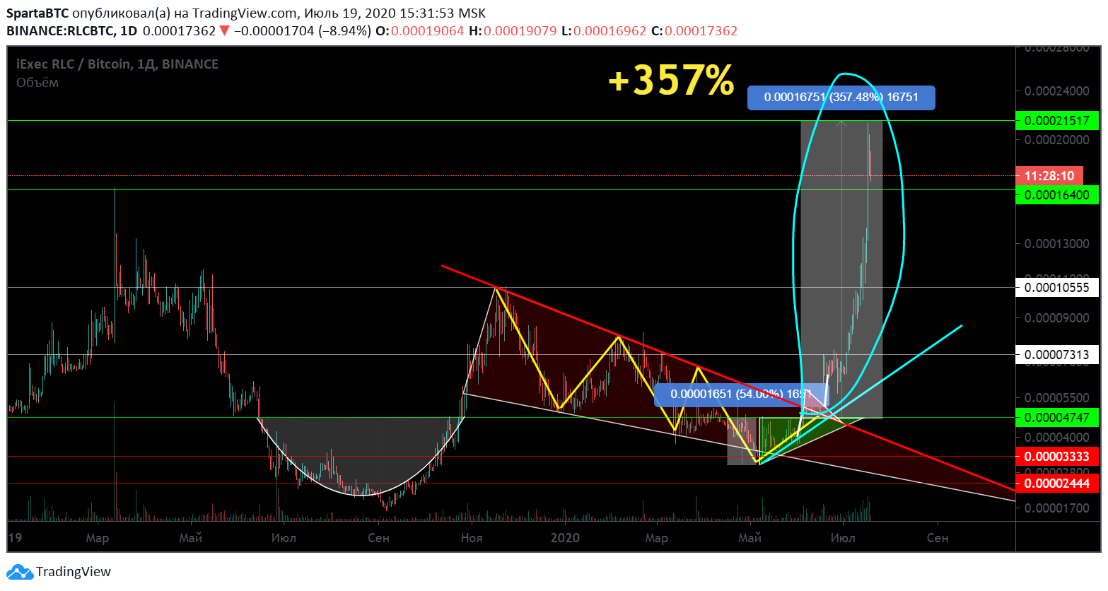Viewport: 1108px width, 591px height.
Task: Click the red 11:28:10 countdown label
Action: [1049, 176]
